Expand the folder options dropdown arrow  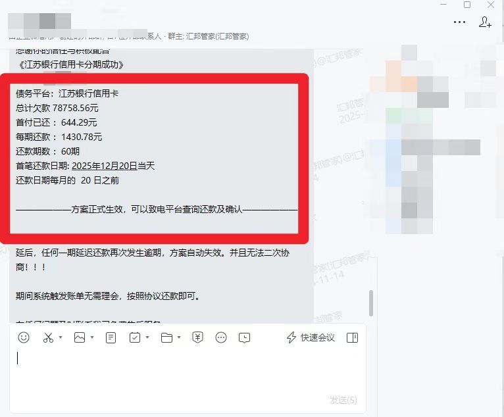click(179, 337)
